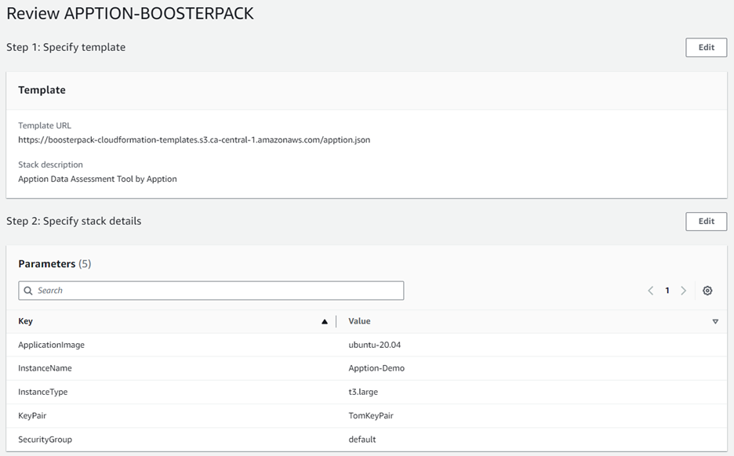The height and width of the screenshot is (456, 734).
Task: Click the apption.json Template URL text
Action: tap(194, 140)
